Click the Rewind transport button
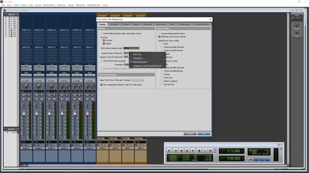 pyautogui.click(x=182, y=150)
